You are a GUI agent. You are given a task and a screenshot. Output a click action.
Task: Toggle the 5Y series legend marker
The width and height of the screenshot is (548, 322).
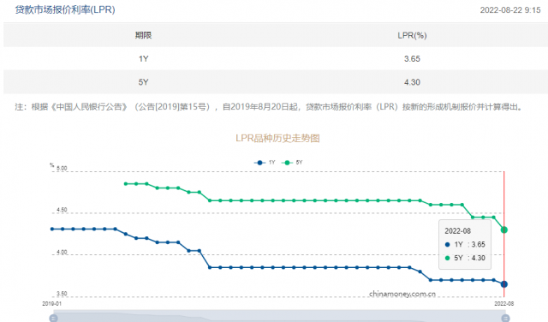[x=287, y=163]
